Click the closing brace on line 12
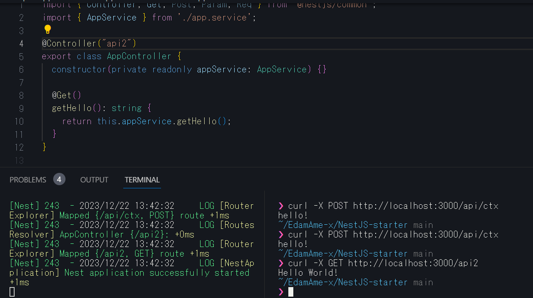 44,147
